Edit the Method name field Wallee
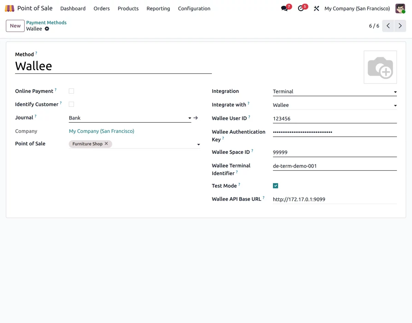The image size is (412, 323). [x=113, y=66]
